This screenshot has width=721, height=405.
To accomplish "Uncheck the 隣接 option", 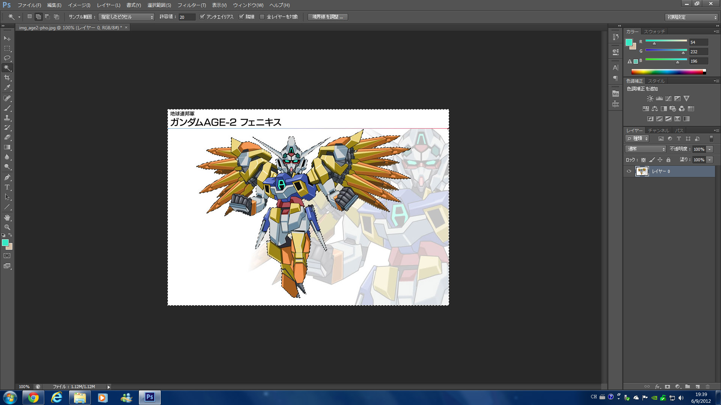I will (241, 17).
